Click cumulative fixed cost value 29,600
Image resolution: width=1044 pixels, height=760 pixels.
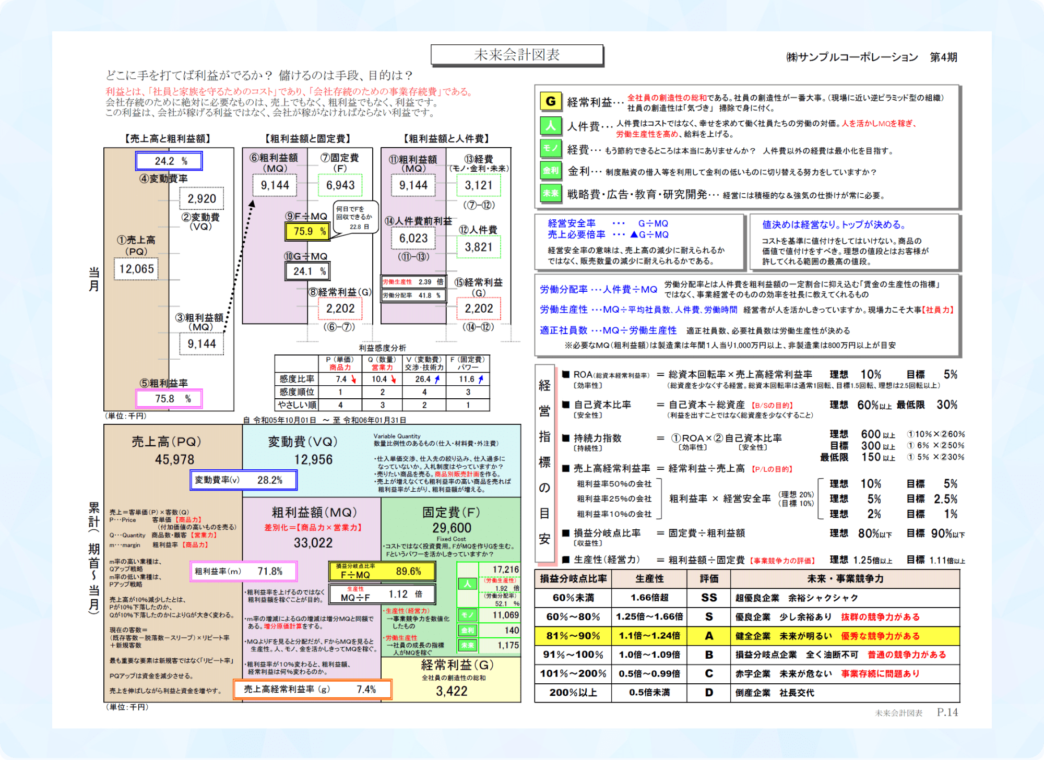452,528
